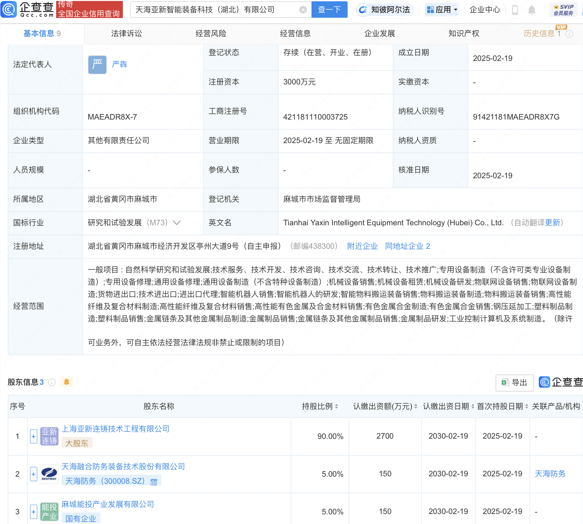The image size is (583, 524).
Task: Click the 查一下 search button
Action: (x=329, y=10)
